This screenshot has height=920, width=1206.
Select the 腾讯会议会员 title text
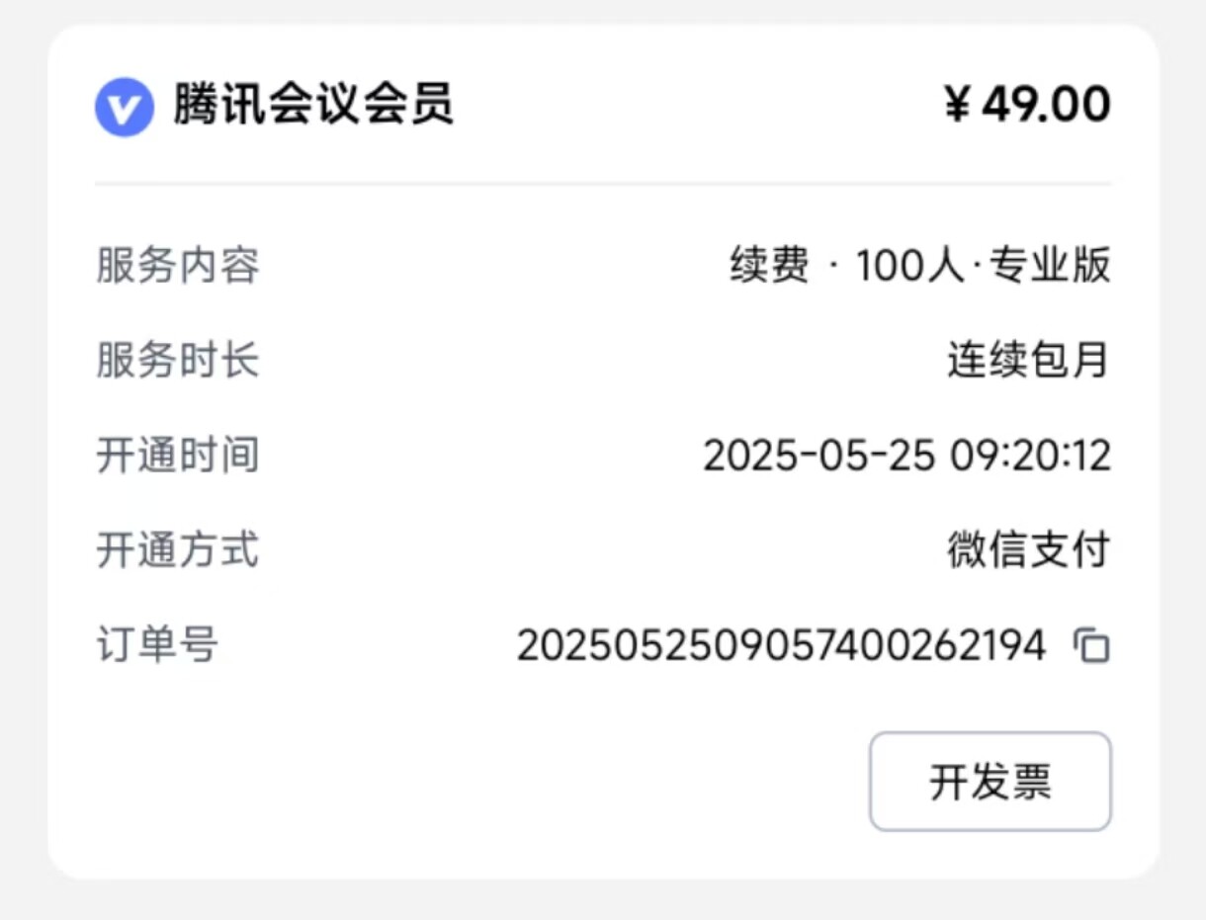(313, 104)
